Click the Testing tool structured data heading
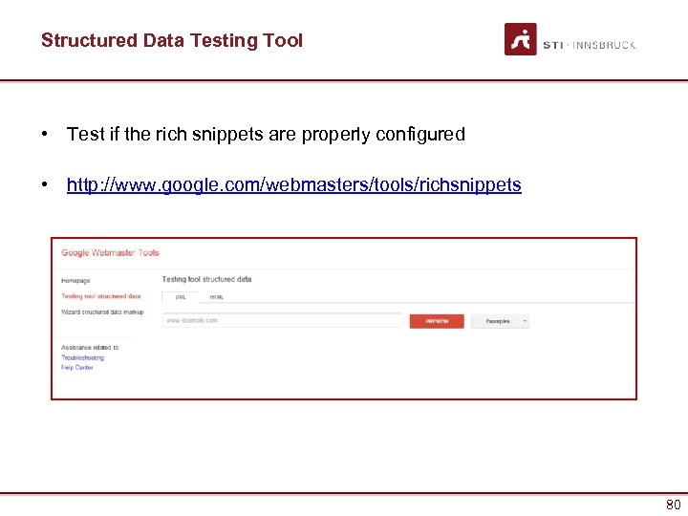688x516 pixels. pyautogui.click(x=206, y=279)
